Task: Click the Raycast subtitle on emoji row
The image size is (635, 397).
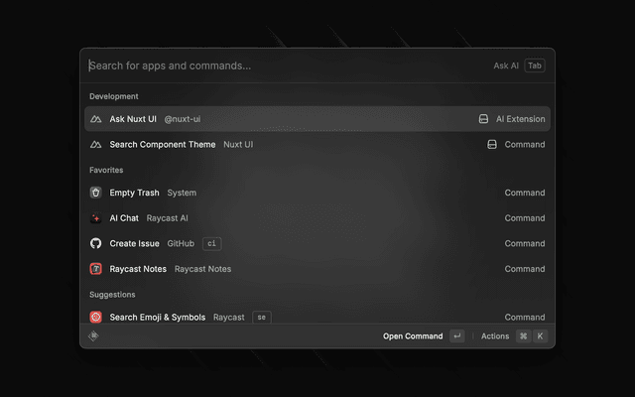Action: coord(229,318)
